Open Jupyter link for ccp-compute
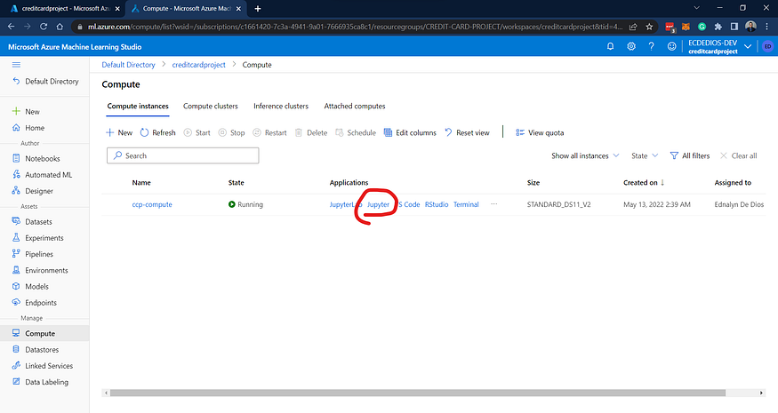 [378, 204]
